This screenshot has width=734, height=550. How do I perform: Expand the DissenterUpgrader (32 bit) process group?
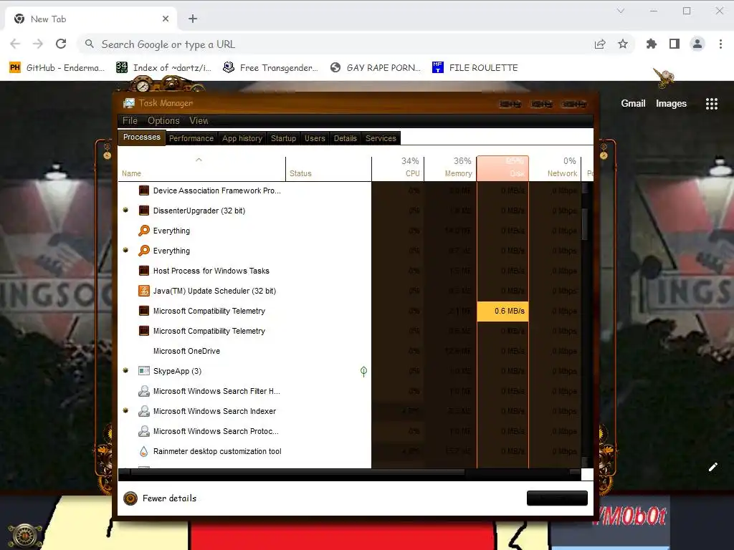click(x=125, y=211)
